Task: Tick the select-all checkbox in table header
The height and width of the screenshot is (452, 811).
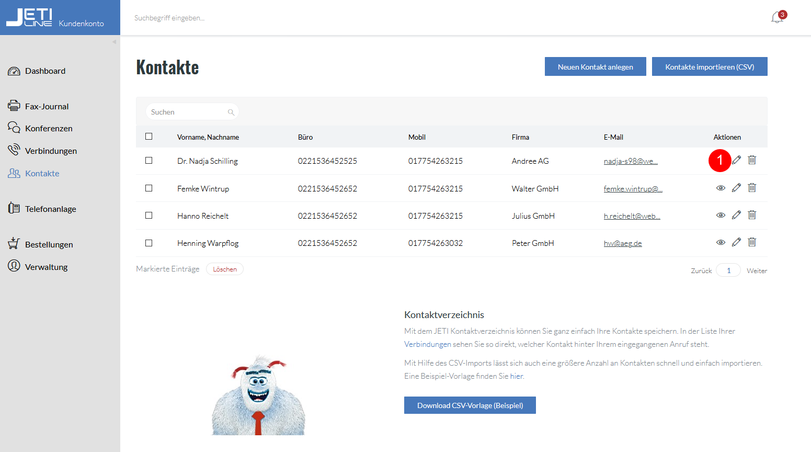Action: pos(149,137)
